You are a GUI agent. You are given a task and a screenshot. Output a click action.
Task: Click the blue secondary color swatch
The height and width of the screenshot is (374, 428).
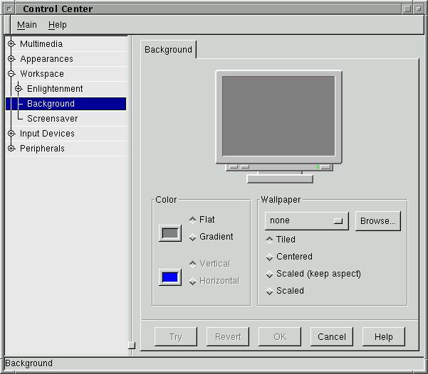pos(170,277)
